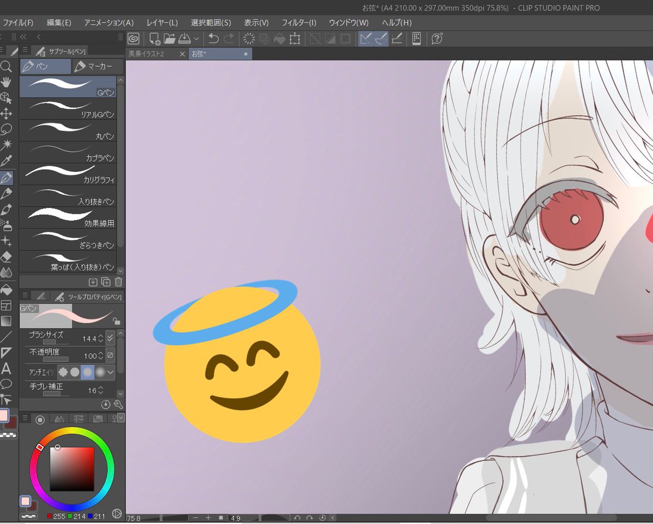The width and height of the screenshot is (653, 524).
Task: Choose the カブラペン sub tool
Action: [68, 152]
